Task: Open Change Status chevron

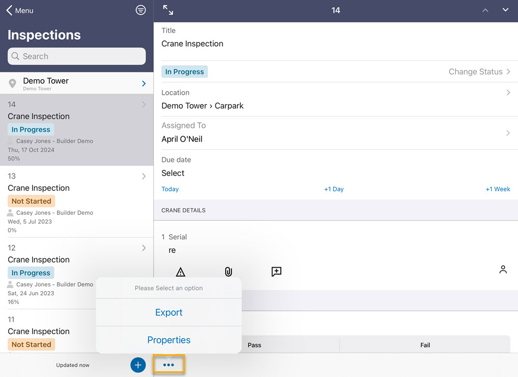Action: point(508,71)
